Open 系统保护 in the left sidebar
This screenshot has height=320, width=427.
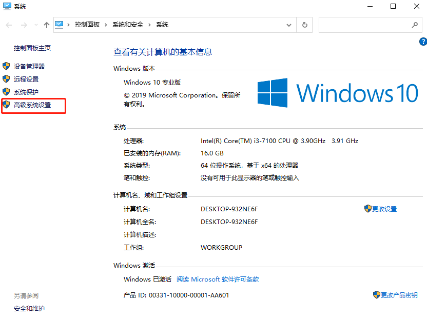click(26, 92)
